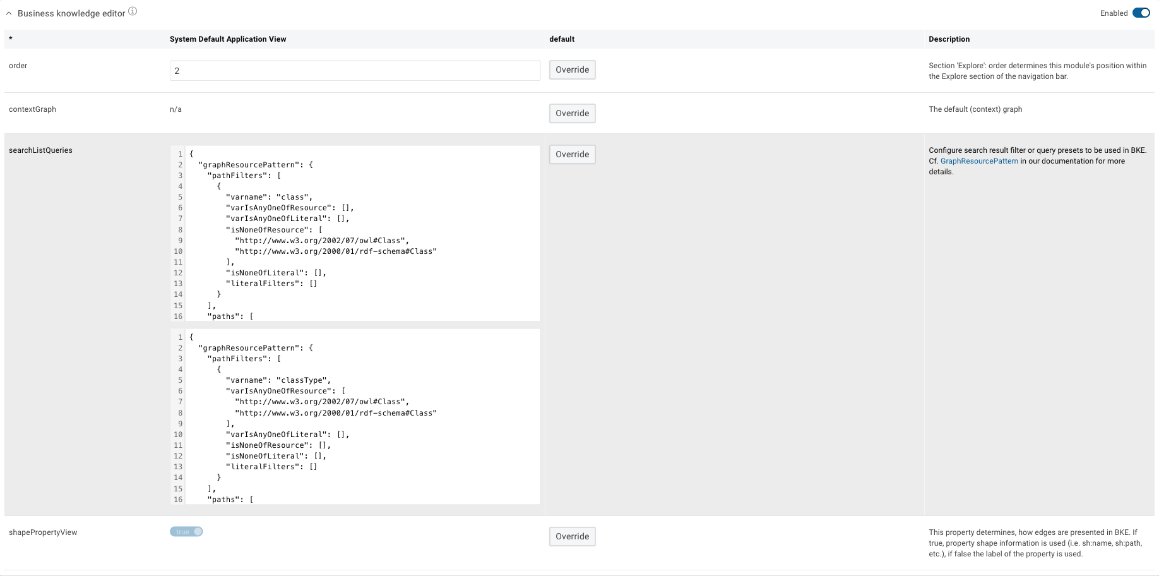Override the contextGraph setting
Screen dimensions: 1159x576
[x=572, y=113]
